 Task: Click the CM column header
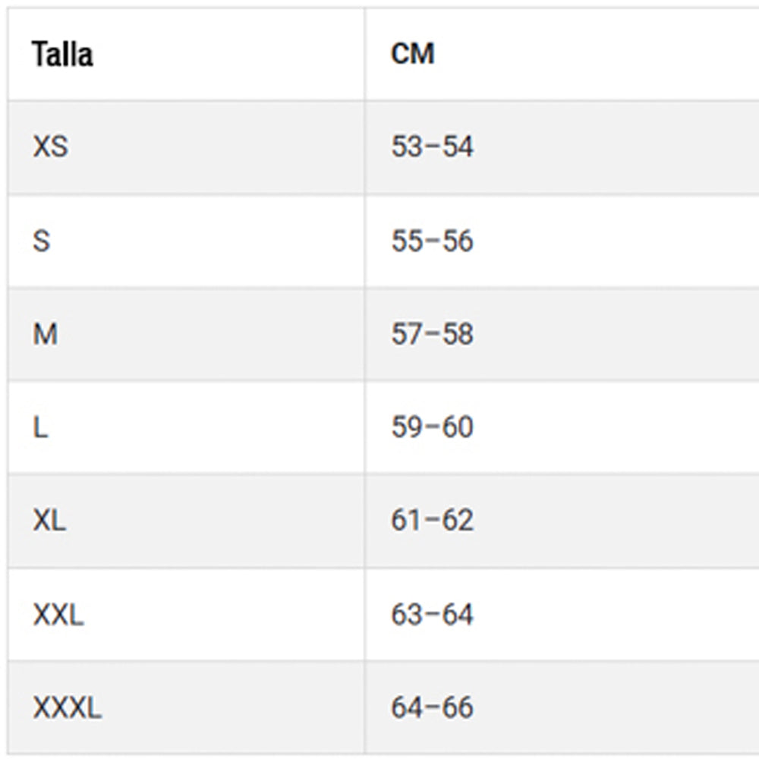pyautogui.click(x=413, y=55)
